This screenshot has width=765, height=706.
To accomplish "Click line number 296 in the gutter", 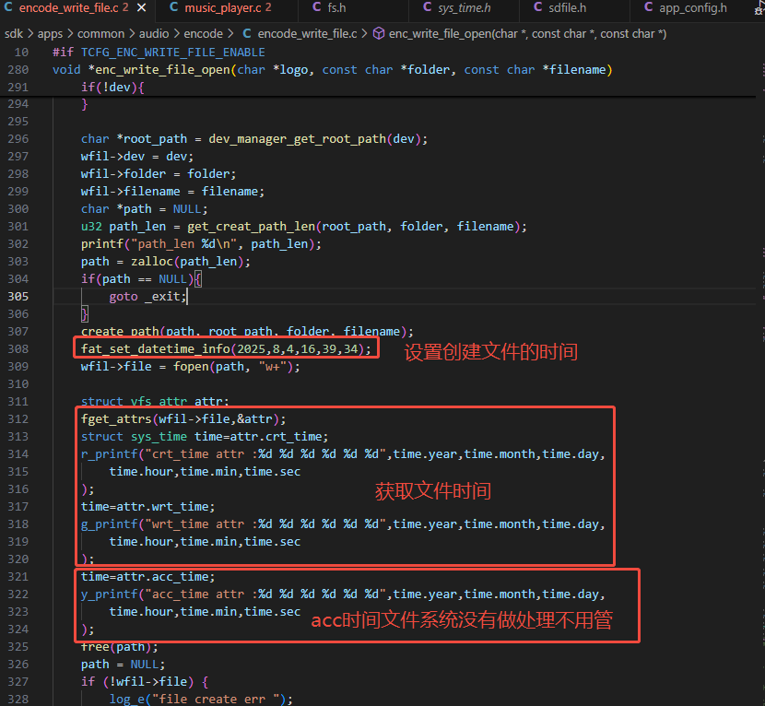I will (x=18, y=139).
